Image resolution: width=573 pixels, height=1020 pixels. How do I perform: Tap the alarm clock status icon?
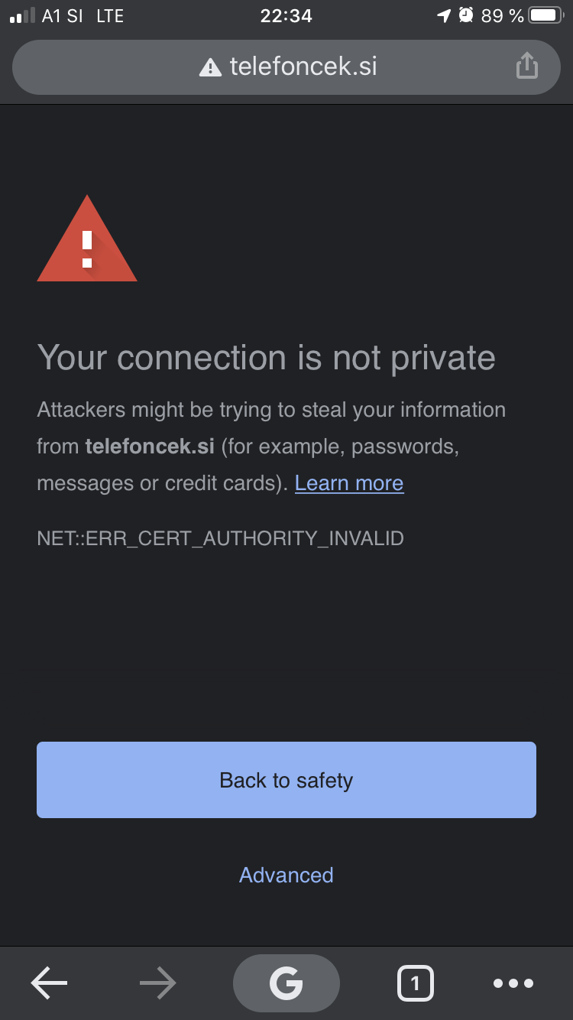pyautogui.click(x=466, y=15)
